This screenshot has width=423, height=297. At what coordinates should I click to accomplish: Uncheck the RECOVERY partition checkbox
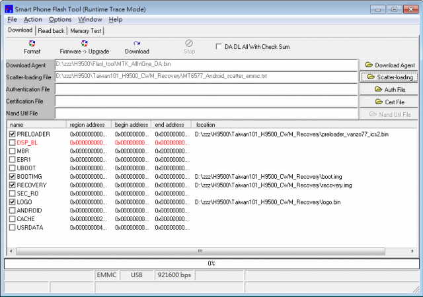coord(12,185)
